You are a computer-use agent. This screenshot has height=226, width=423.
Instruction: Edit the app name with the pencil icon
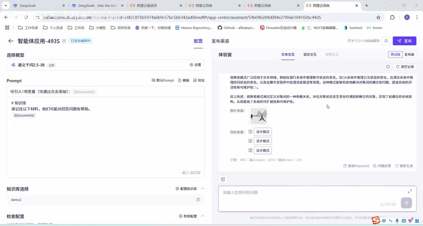pyautogui.click(x=64, y=41)
